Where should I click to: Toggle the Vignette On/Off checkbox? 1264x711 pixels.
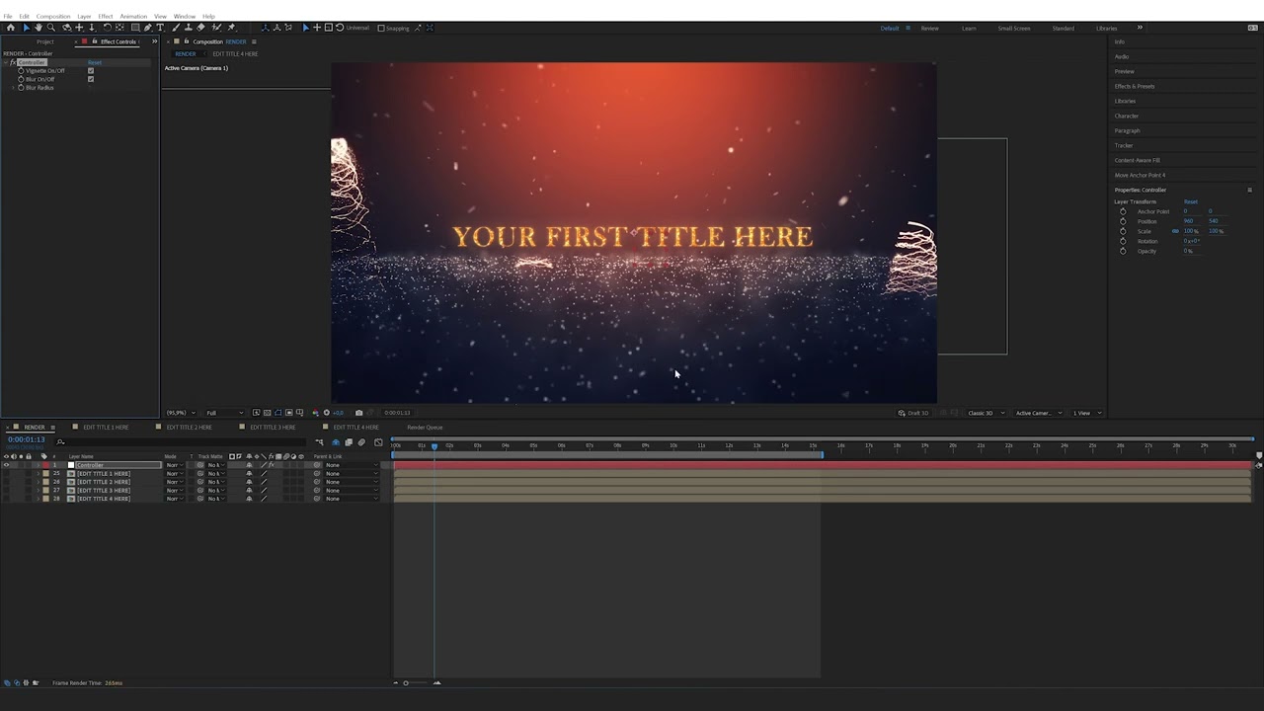(91, 71)
